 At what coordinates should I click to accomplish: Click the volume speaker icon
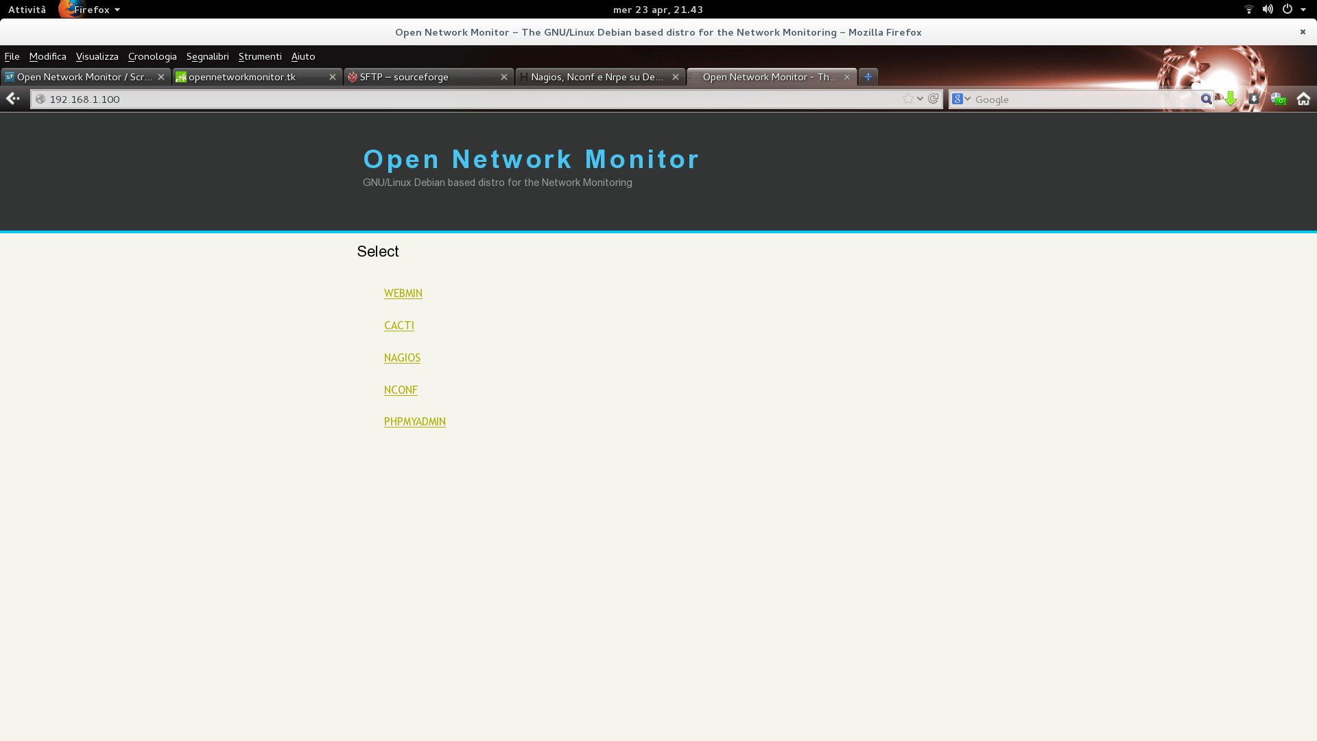(1268, 9)
